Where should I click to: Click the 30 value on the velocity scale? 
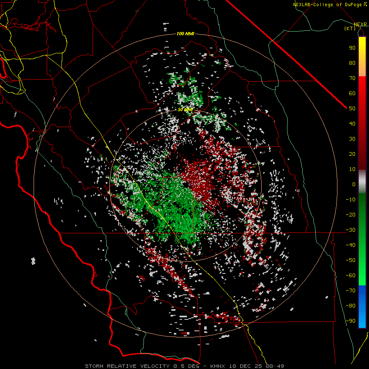(x=352, y=139)
